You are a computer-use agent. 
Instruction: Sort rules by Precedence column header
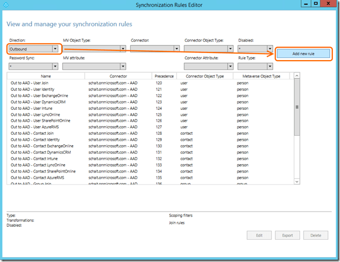tap(165, 76)
